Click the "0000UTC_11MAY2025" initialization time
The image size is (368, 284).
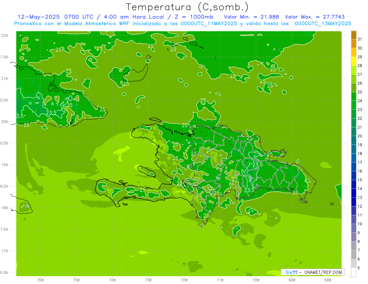pyautogui.click(x=209, y=24)
